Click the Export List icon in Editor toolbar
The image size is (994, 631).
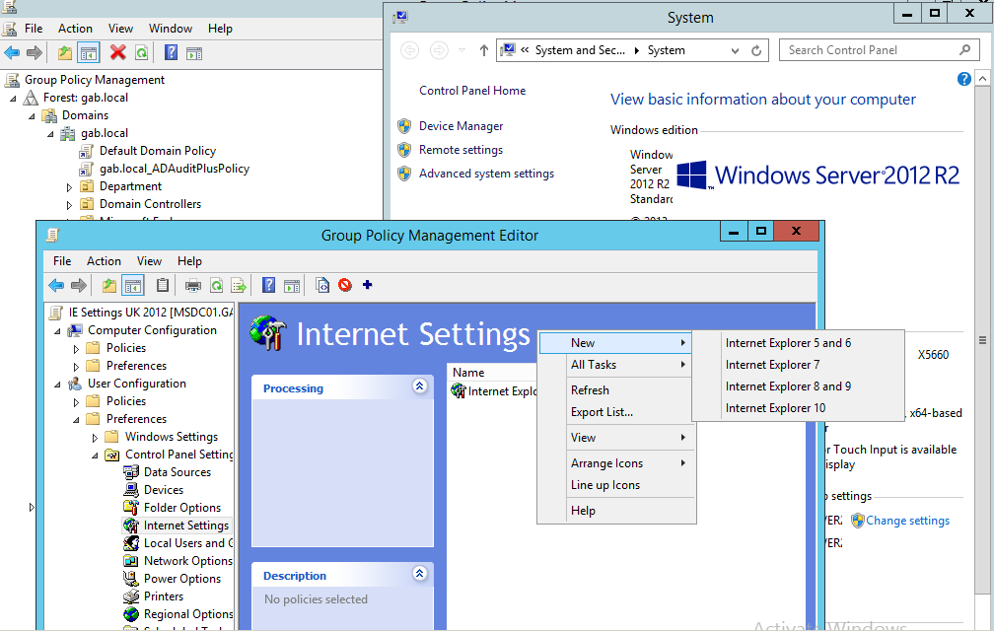[239, 286]
